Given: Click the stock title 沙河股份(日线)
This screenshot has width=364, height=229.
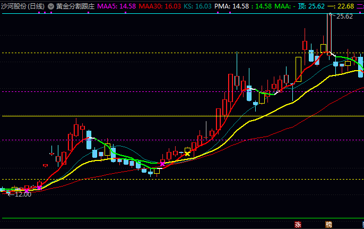Looking at the screenshot, I should coord(23,6).
